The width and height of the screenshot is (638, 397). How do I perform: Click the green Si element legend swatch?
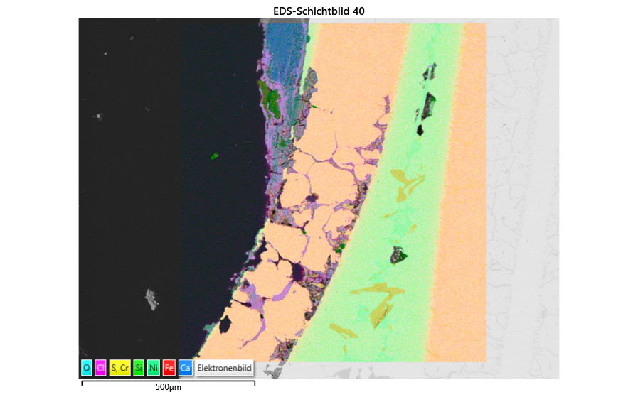[x=139, y=368]
